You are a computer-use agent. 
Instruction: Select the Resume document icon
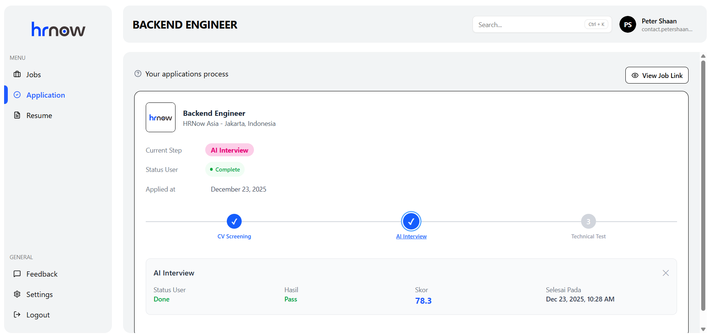(x=17, y=115)
